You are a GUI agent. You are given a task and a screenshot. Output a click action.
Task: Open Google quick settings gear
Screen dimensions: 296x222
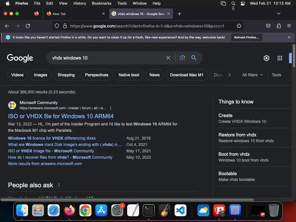click(266, 58)
